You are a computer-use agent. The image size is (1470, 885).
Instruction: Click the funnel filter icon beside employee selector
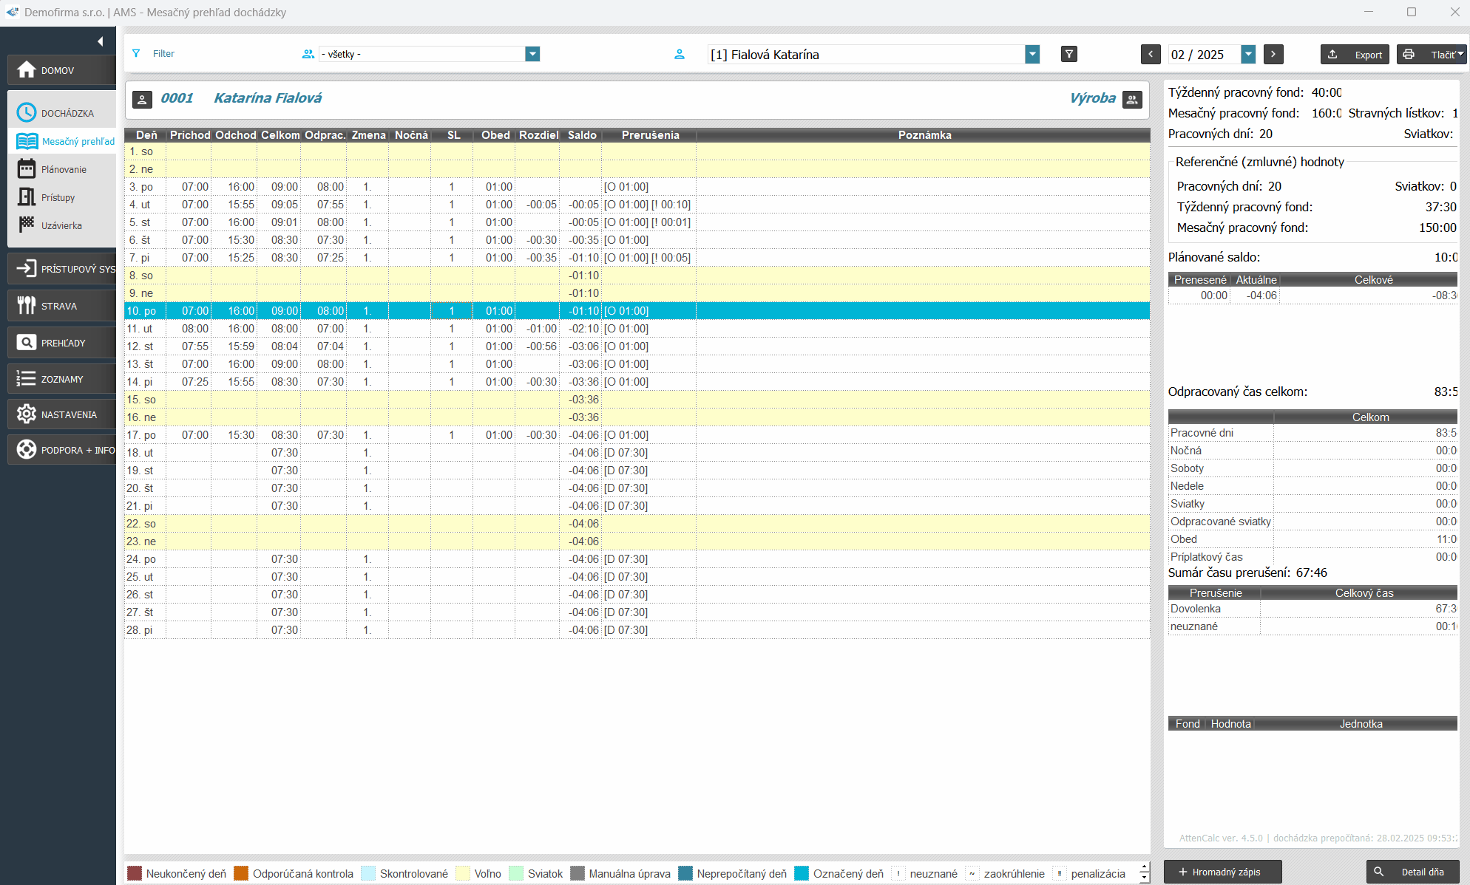tap(1068, 54)
